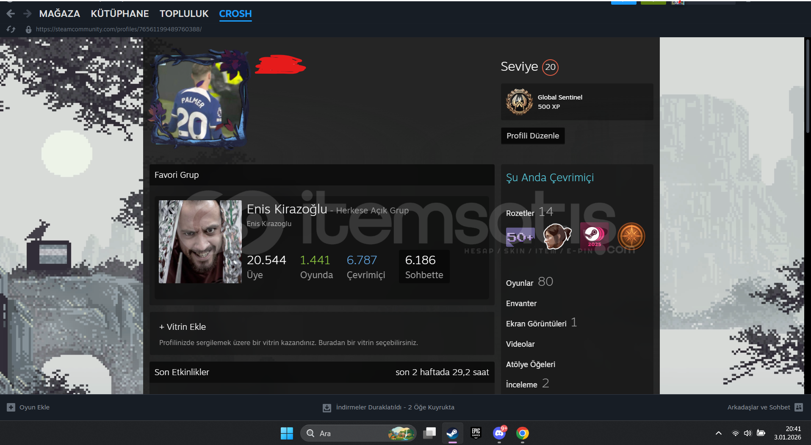Click the Wi-Fi tray icon
This screenshot has height=445, width=811.
[736, 433]
